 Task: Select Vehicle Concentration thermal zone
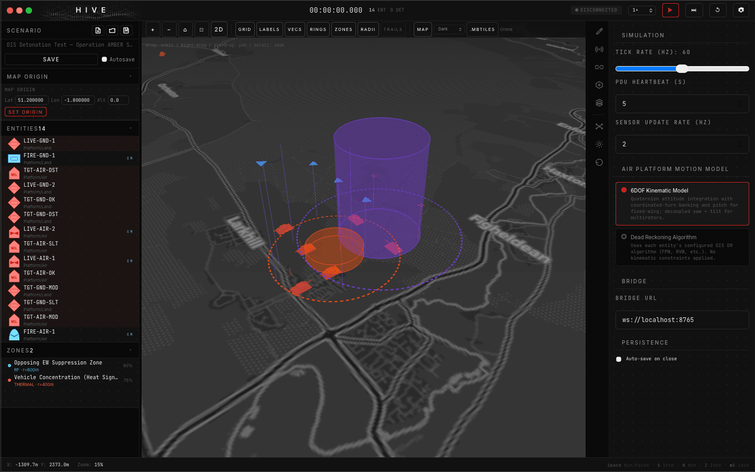click(70, 380)
